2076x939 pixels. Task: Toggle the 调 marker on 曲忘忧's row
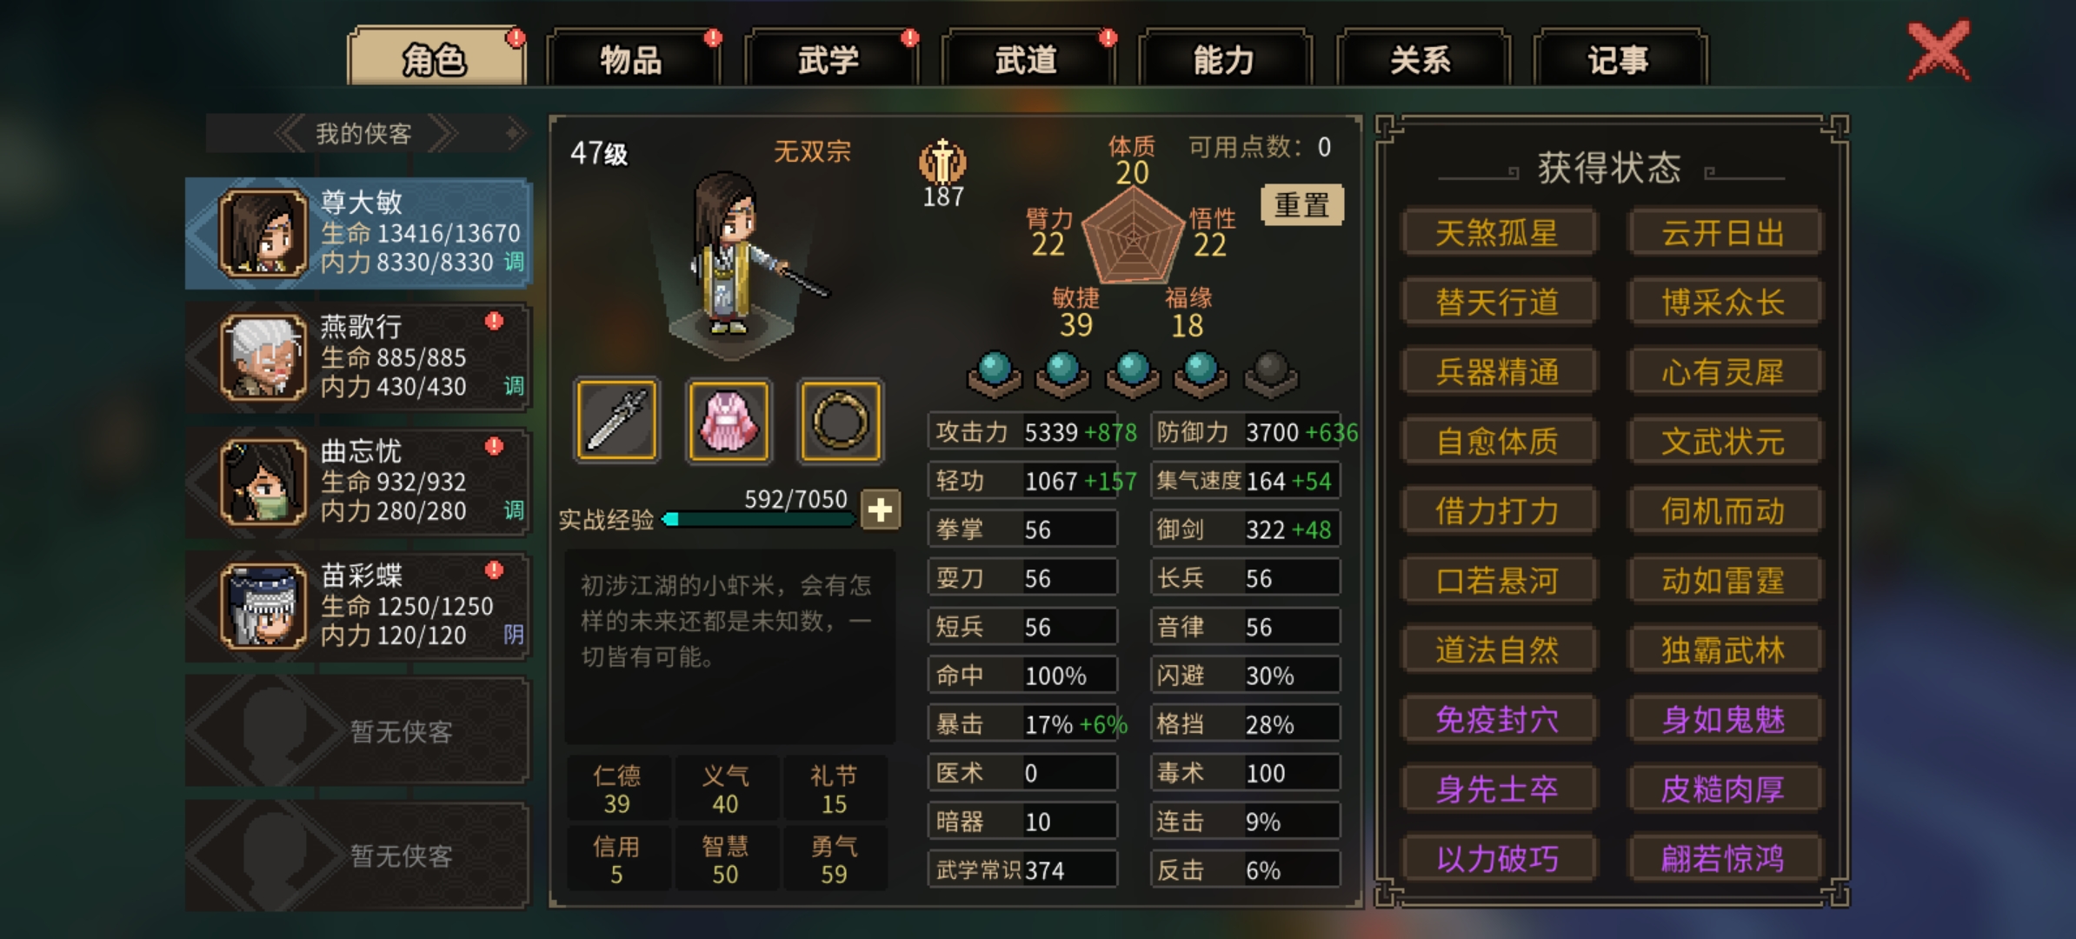point(514,510)
